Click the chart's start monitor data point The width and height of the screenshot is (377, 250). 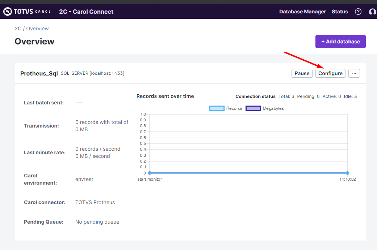pyautogui.click(x=150, y=173)
